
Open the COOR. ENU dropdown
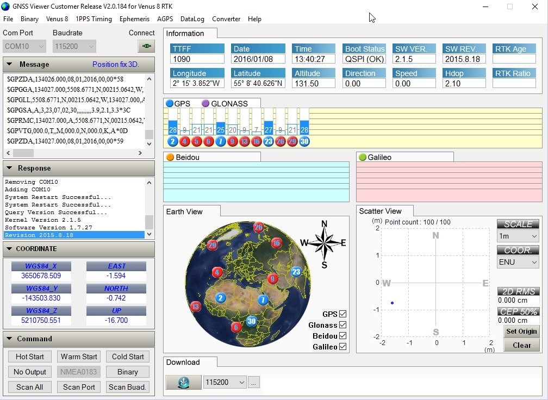518,262
